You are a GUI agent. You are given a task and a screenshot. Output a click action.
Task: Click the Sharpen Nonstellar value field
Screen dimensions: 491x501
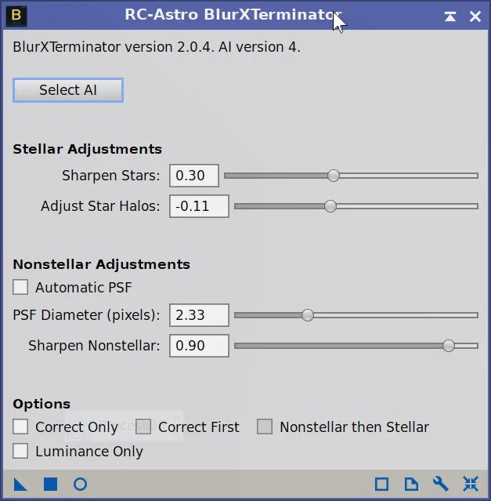(199, 346)
